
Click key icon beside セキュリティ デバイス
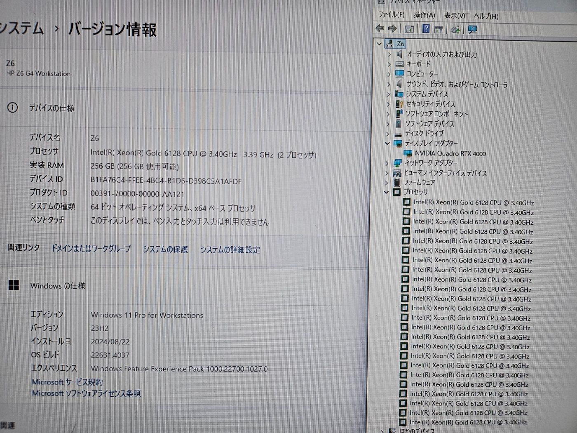[399, 104]
